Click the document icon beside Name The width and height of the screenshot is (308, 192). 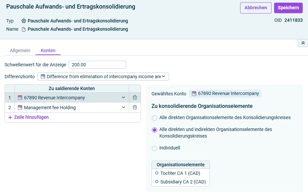click(24, 29)
